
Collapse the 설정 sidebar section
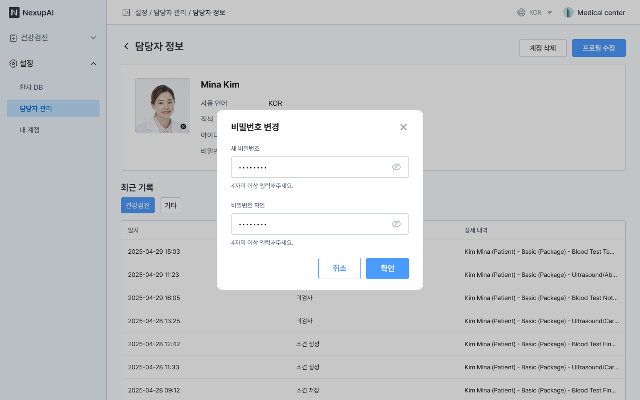click(93, 64)
